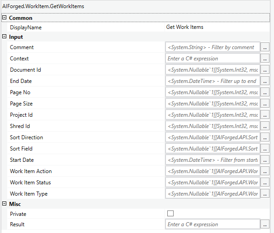Open expression editor for Work Item Action
The image size is (274, 233).
pos(265,171)
